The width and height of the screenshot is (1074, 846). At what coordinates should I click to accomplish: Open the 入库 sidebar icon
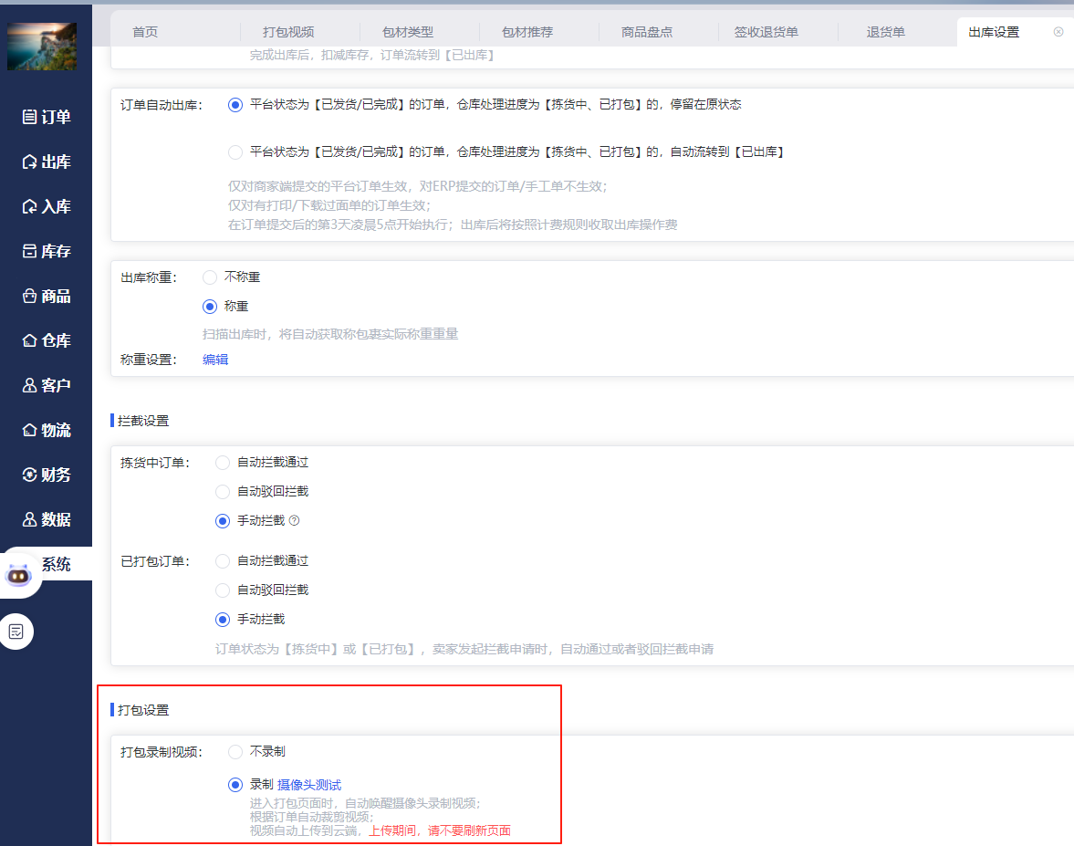[x=29, y=206]
